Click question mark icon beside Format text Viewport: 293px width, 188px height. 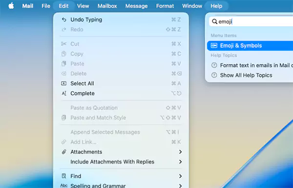click(214, 65)
